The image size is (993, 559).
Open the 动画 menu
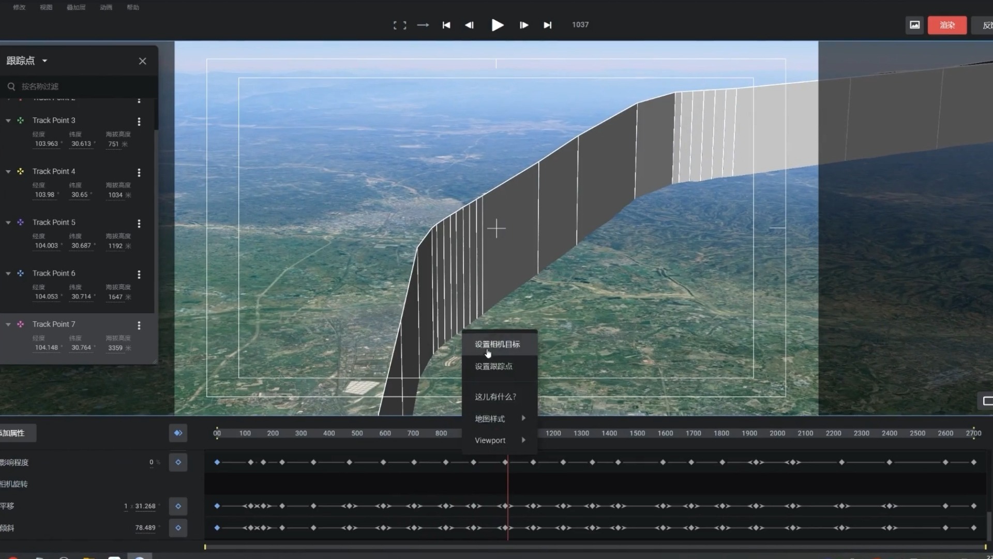106,7
